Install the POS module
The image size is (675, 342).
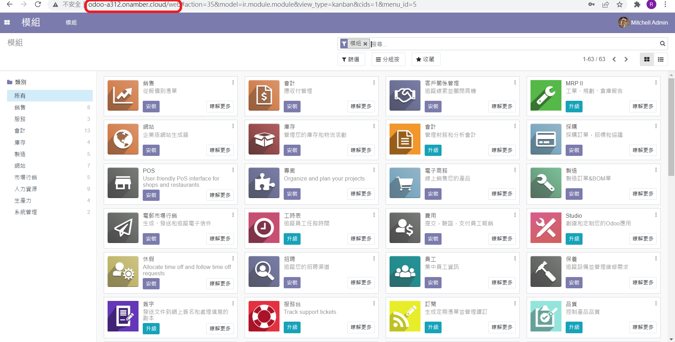click(x=151, y=195)
